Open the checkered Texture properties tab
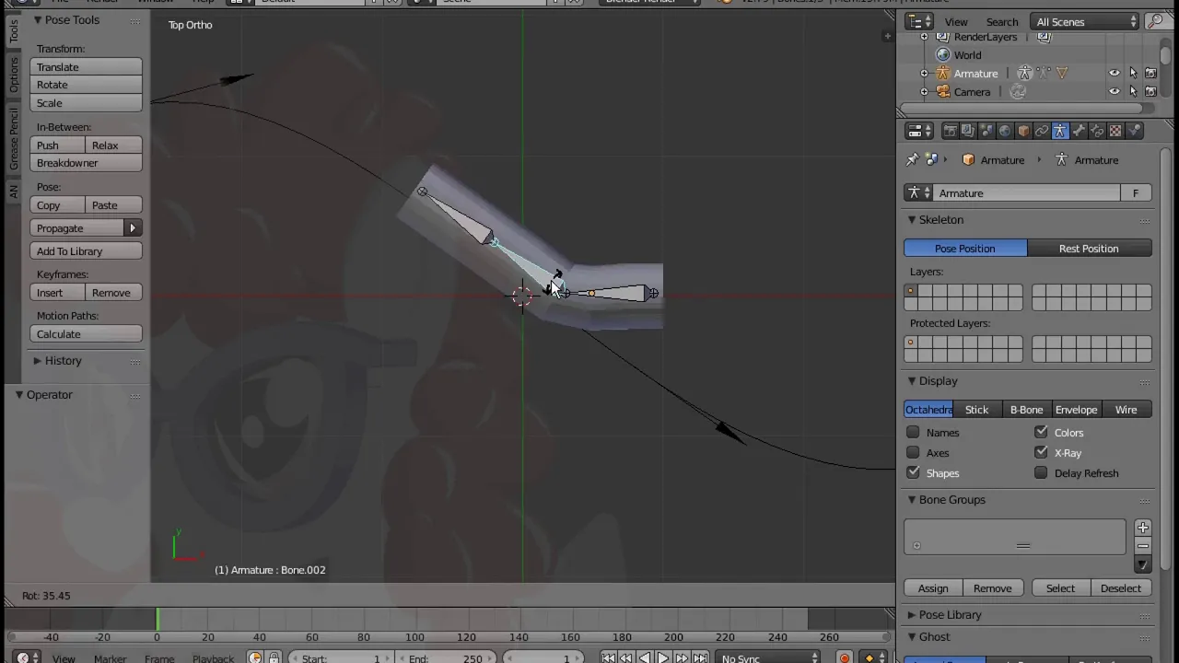 (1115, 132)
